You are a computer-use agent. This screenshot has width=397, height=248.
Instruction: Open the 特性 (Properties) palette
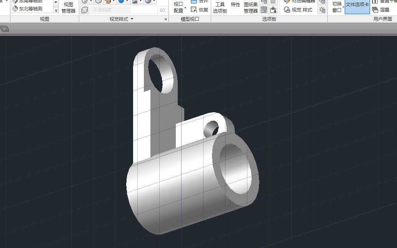(235, 5)
